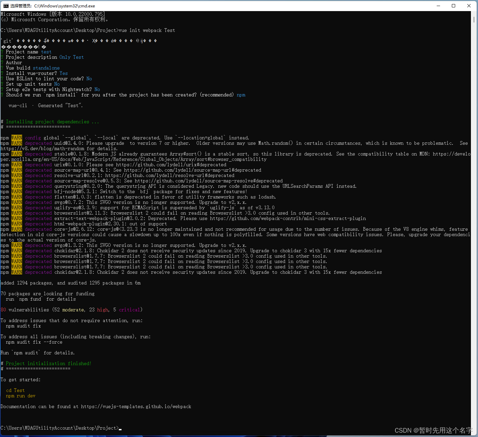
Task: Click 'No' answer for unit tests
Action: (57, 84)
